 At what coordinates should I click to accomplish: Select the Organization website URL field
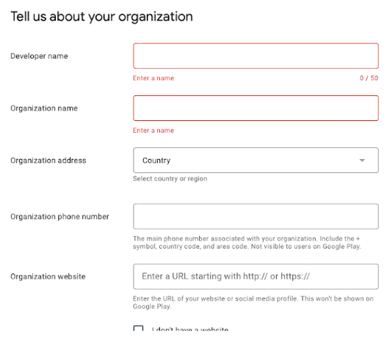pyautogui.click(x=256, y=276)
